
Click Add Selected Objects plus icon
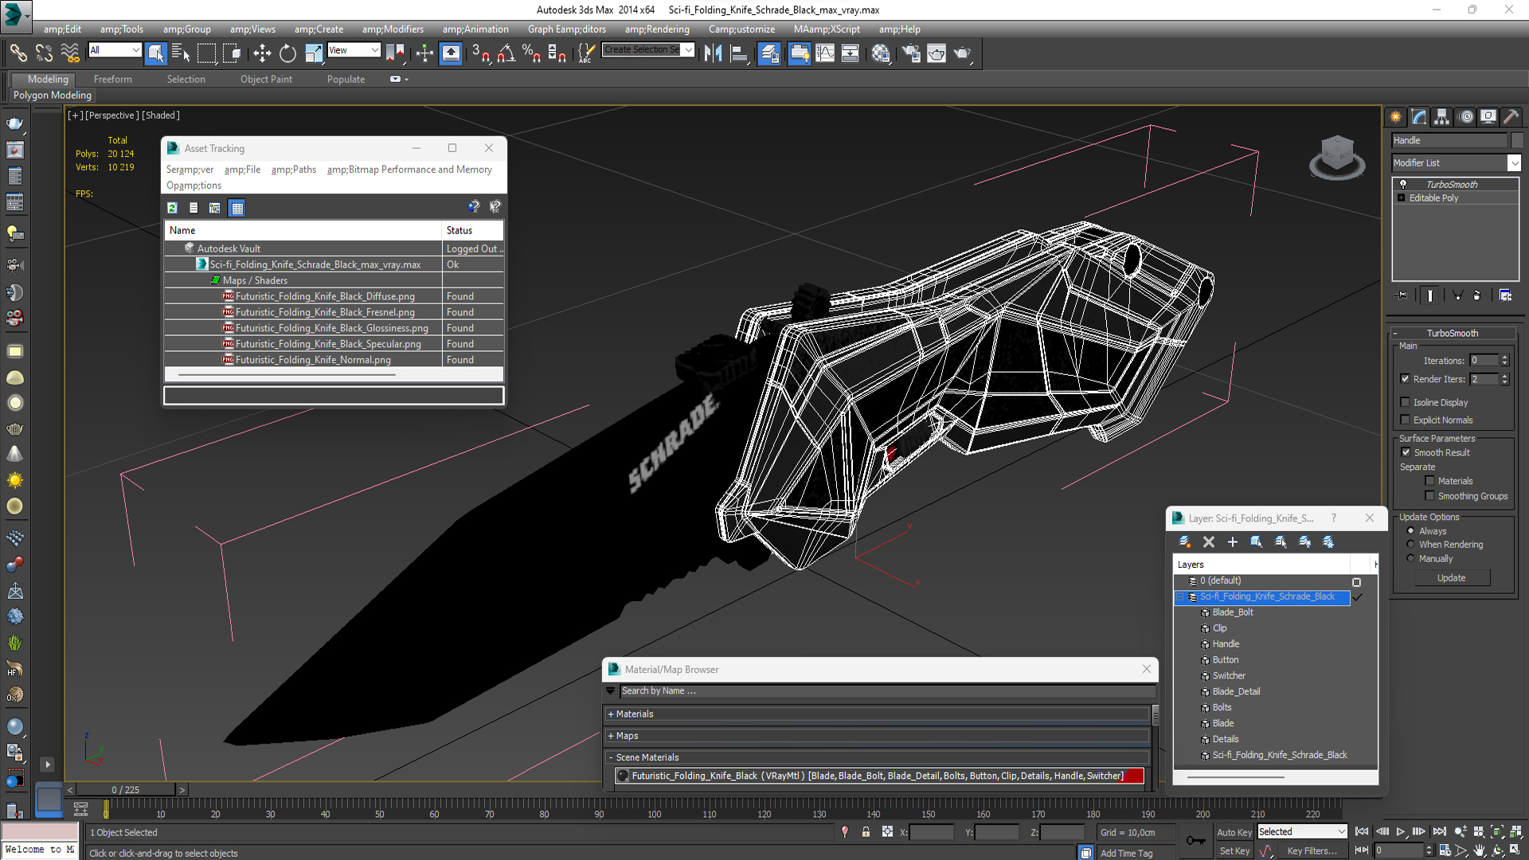tap(1232, 542)
